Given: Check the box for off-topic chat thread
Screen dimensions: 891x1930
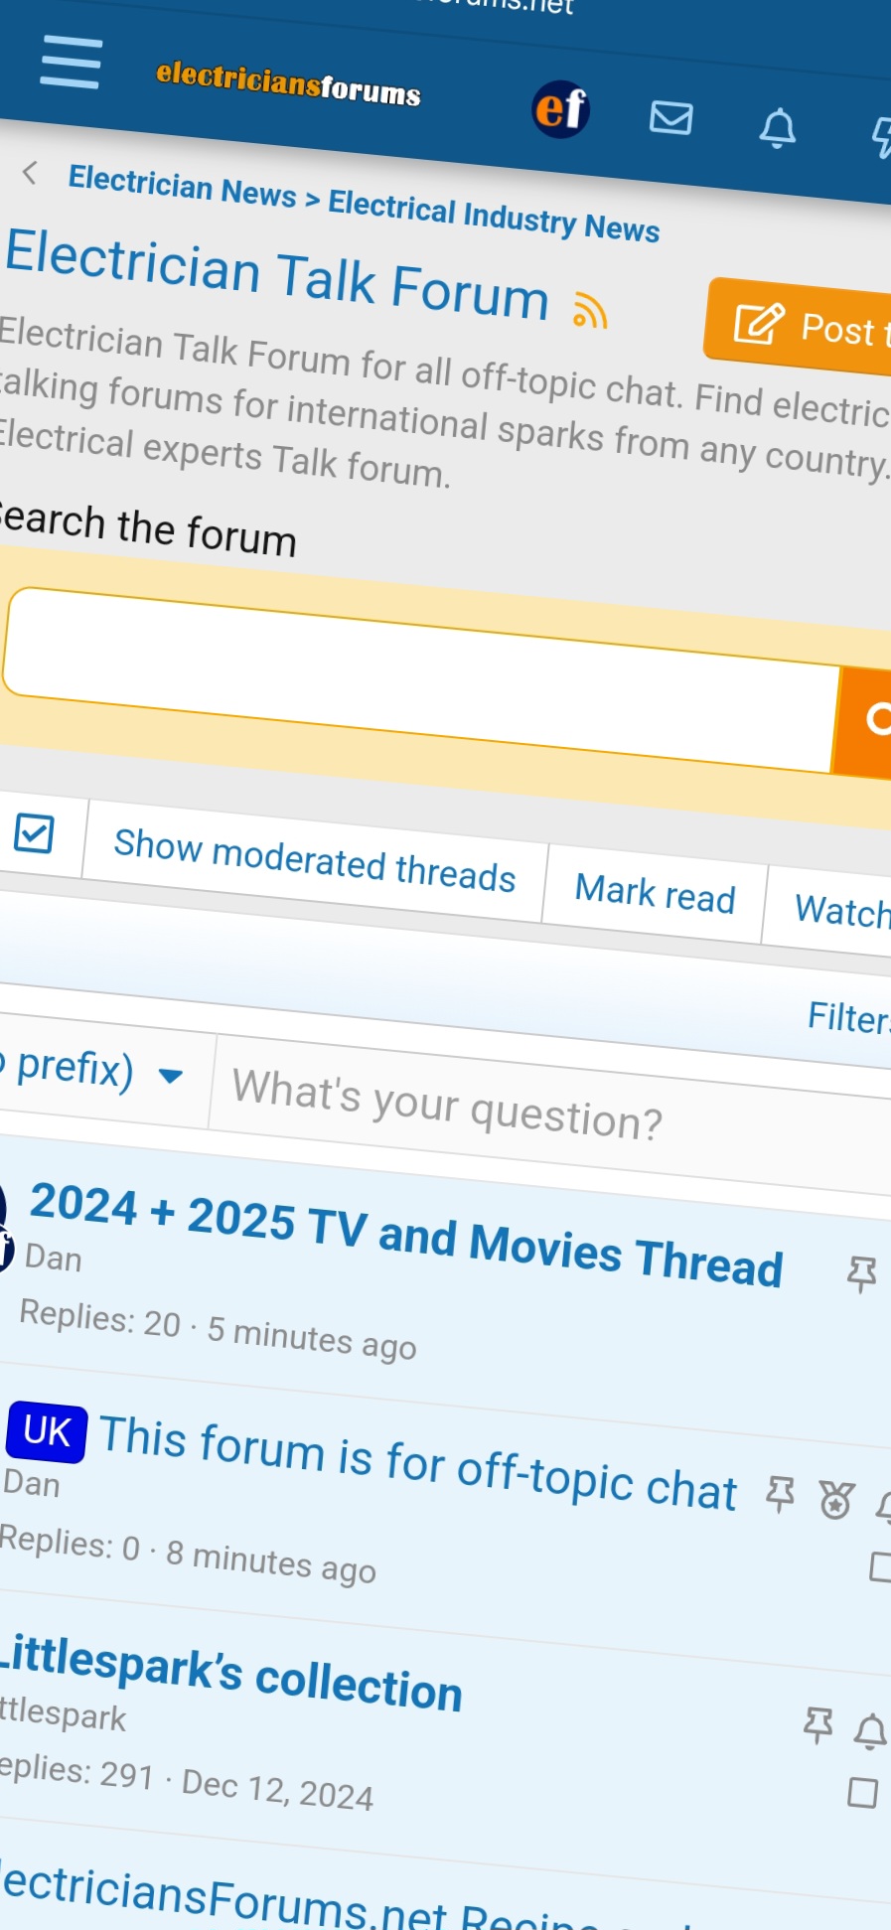Looking at the screenshot, I should point(880,1567).
